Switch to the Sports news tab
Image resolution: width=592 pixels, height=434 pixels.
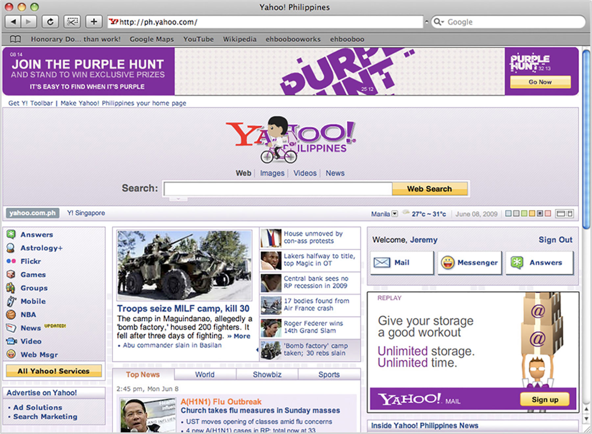(329, 374)
